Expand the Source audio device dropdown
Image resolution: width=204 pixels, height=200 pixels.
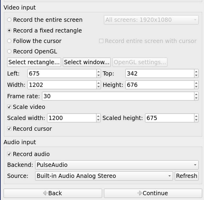104,176
